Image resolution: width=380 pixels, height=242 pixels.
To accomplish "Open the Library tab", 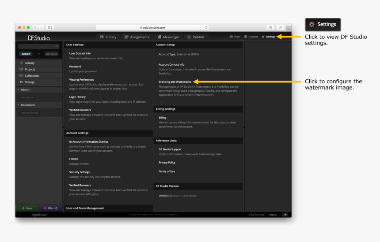I will point(108,37).
